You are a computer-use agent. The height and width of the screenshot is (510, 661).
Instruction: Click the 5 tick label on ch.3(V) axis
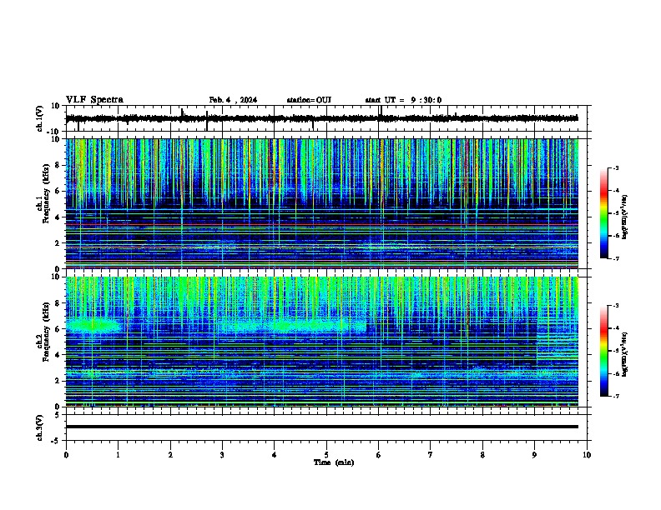pyautogui.click(x=58, y=415)
